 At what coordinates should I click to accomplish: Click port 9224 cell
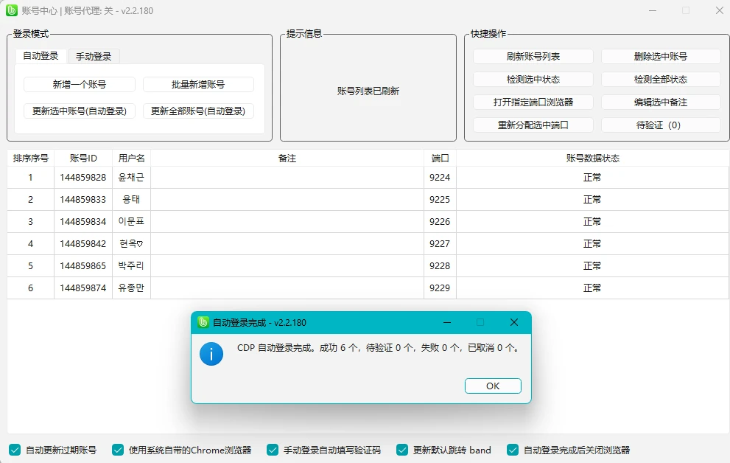coord(440,178)
